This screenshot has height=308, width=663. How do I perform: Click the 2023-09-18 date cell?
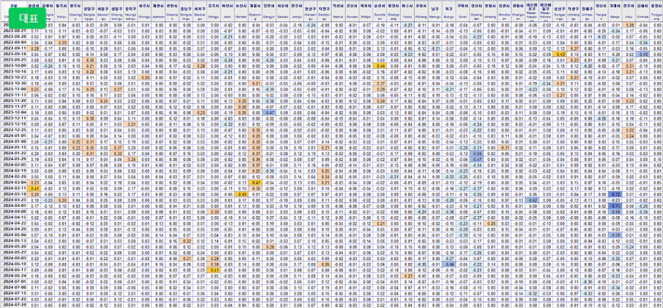point(14,55)
